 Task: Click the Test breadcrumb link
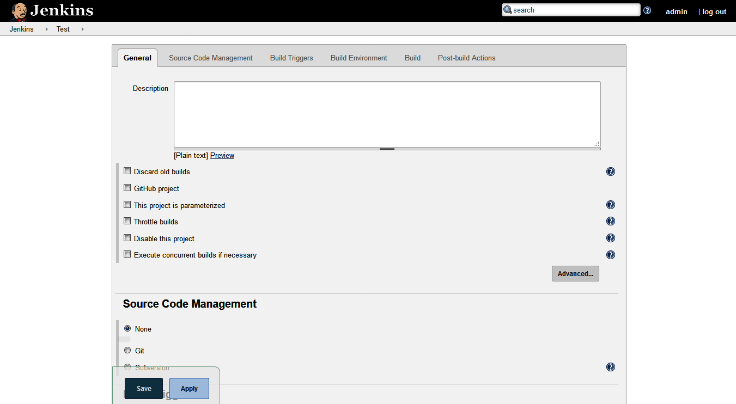[63, 29]
